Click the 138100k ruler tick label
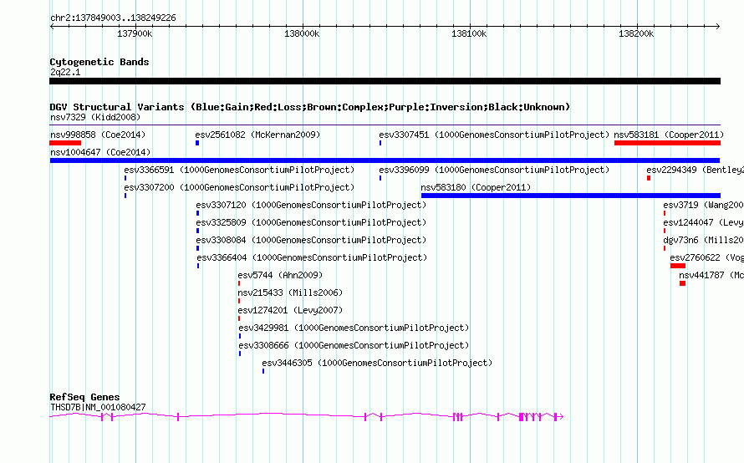Screen dimensions: 744x463 tap(469, 33)
